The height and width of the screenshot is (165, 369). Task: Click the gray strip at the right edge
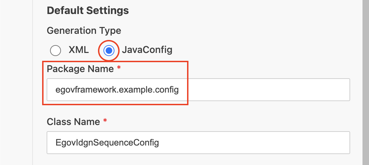[366, 82]
